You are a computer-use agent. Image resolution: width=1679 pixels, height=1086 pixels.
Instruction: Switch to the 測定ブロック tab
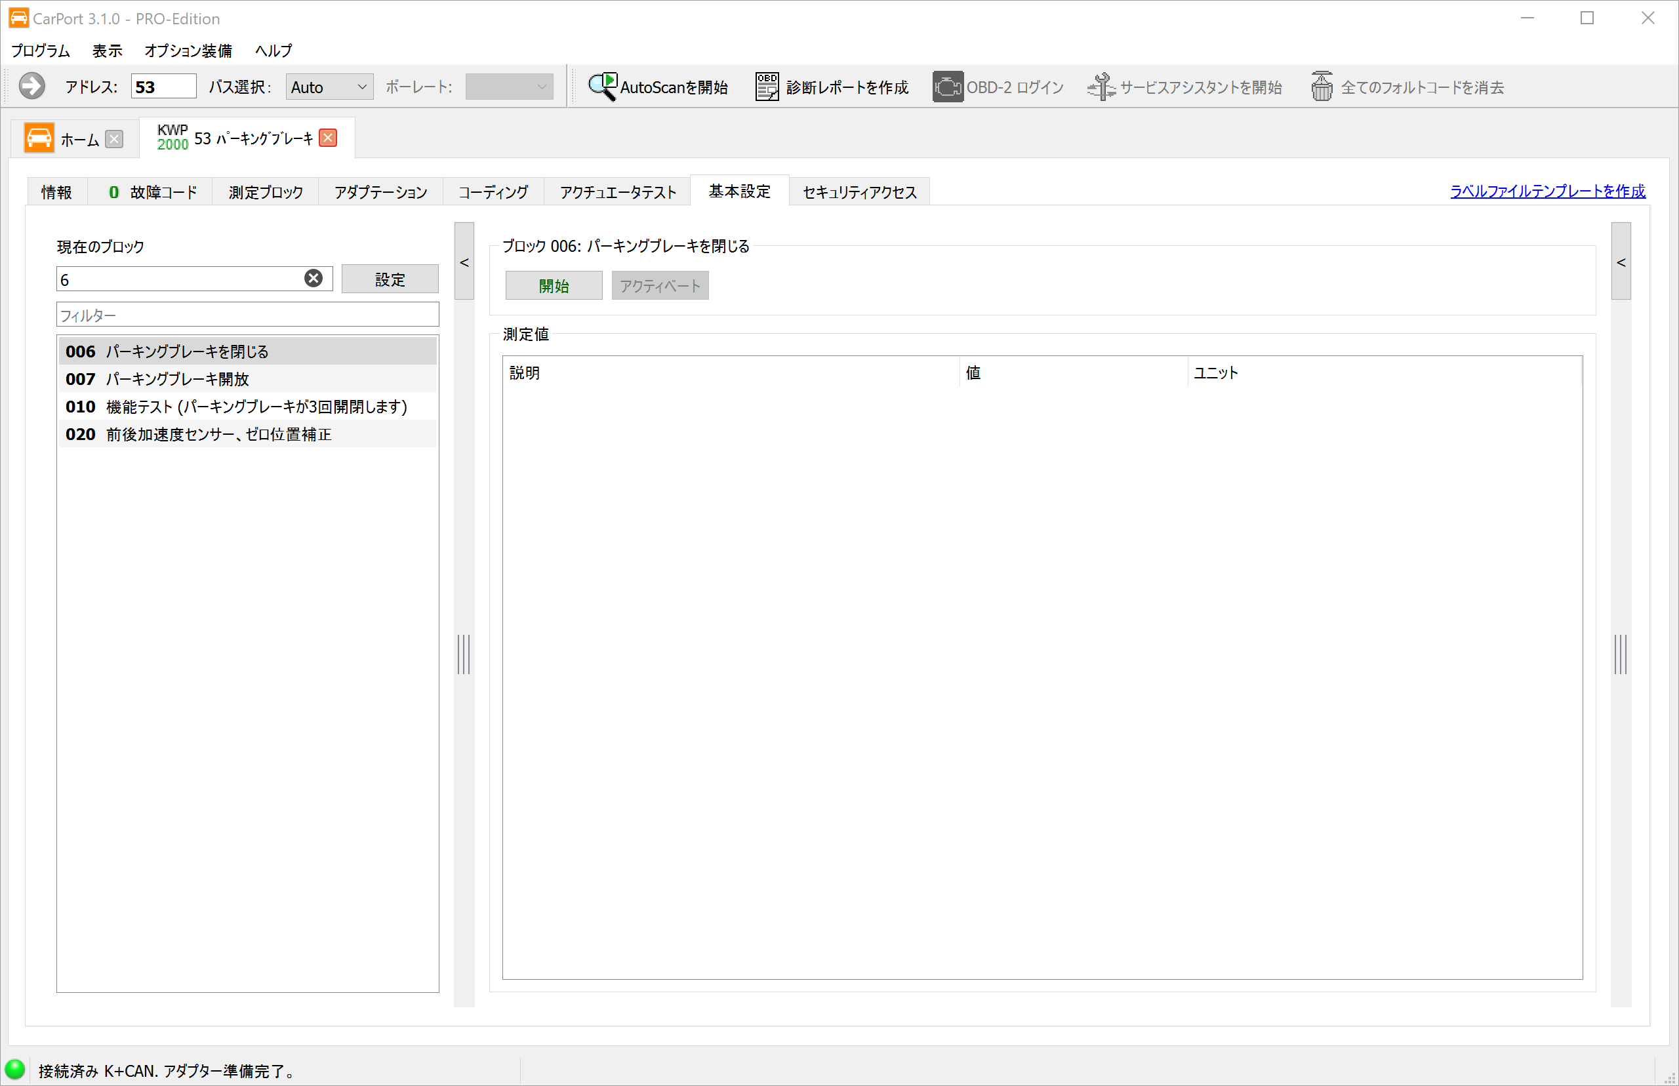266,191
